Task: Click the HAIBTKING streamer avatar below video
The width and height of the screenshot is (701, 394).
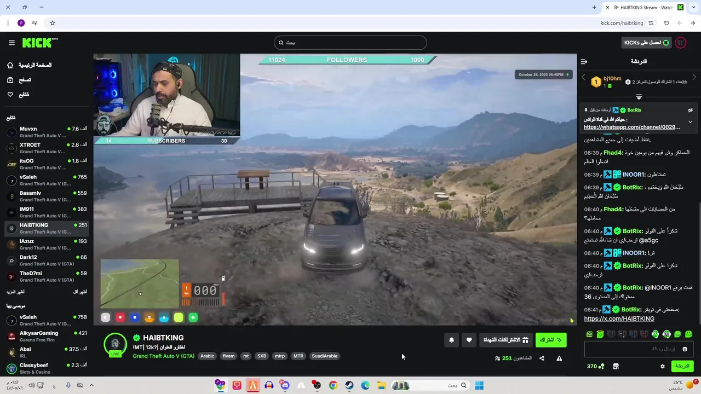Action: coord(115,344)
